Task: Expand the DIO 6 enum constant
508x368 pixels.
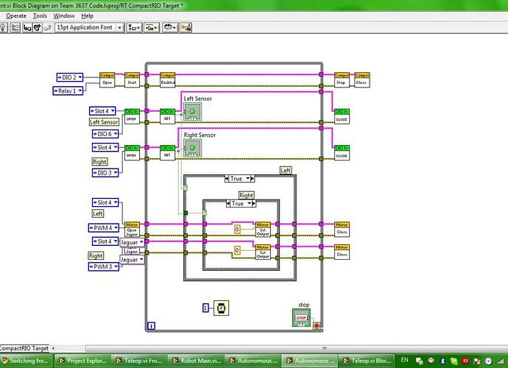Action: point(105,133)
